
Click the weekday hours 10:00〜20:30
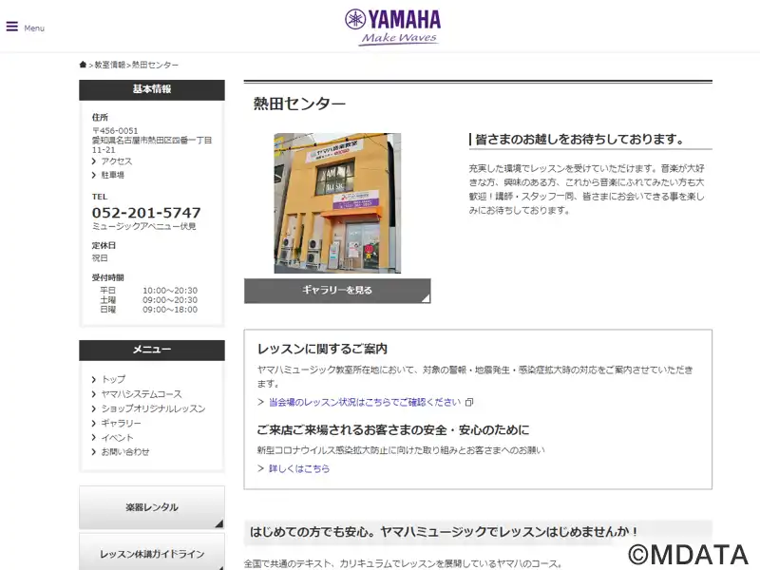click(x=170, y=291)
